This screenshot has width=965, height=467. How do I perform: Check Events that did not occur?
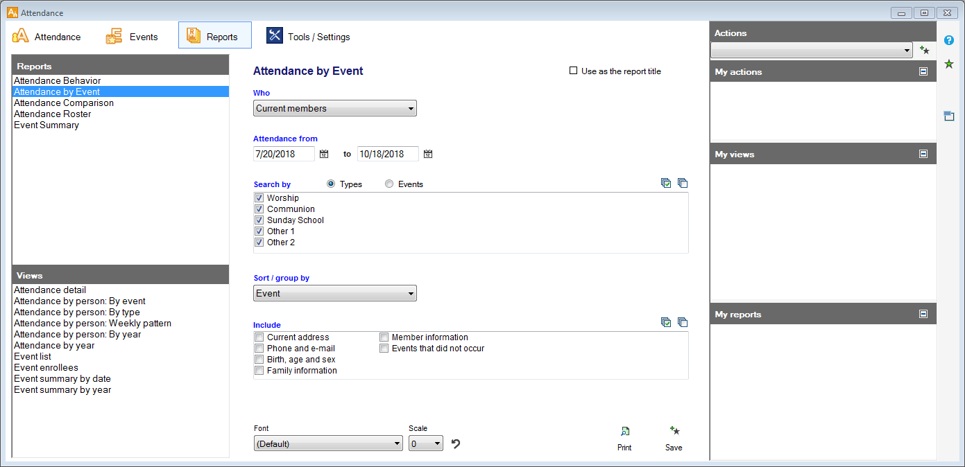click(x=384, y=349)
